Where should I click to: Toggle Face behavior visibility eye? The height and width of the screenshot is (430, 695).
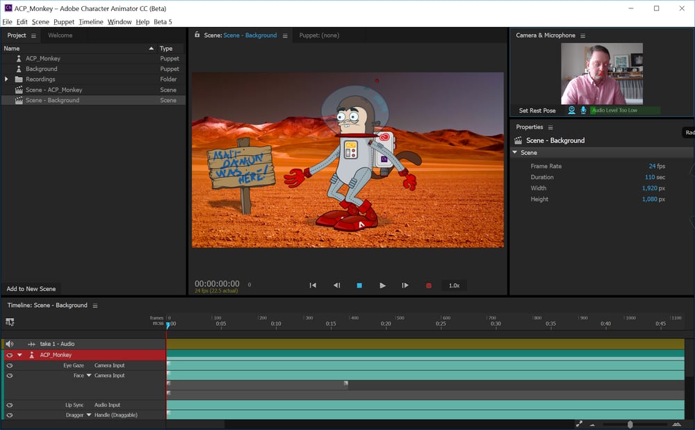(x=9, y=376)
